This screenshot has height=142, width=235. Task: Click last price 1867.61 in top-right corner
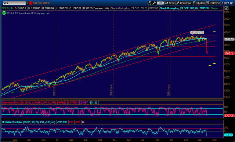[228, 3]
